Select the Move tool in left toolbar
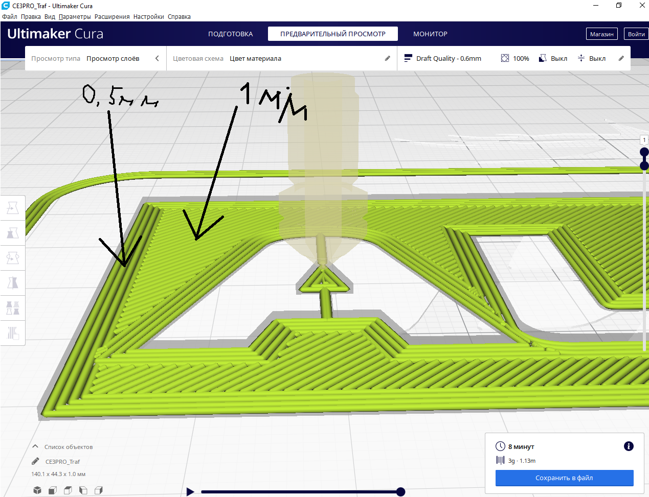 (13, 208)
